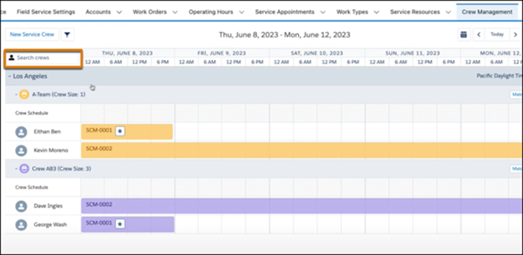The height and width of the screenshot is (255, 523).
Task: Click into the Search crews field
Action: tap(44, 58)
